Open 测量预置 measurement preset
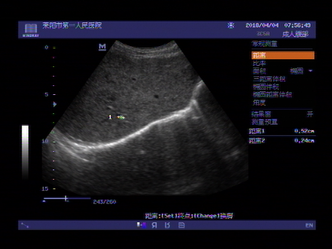The image size is (332, 249). 264,122
